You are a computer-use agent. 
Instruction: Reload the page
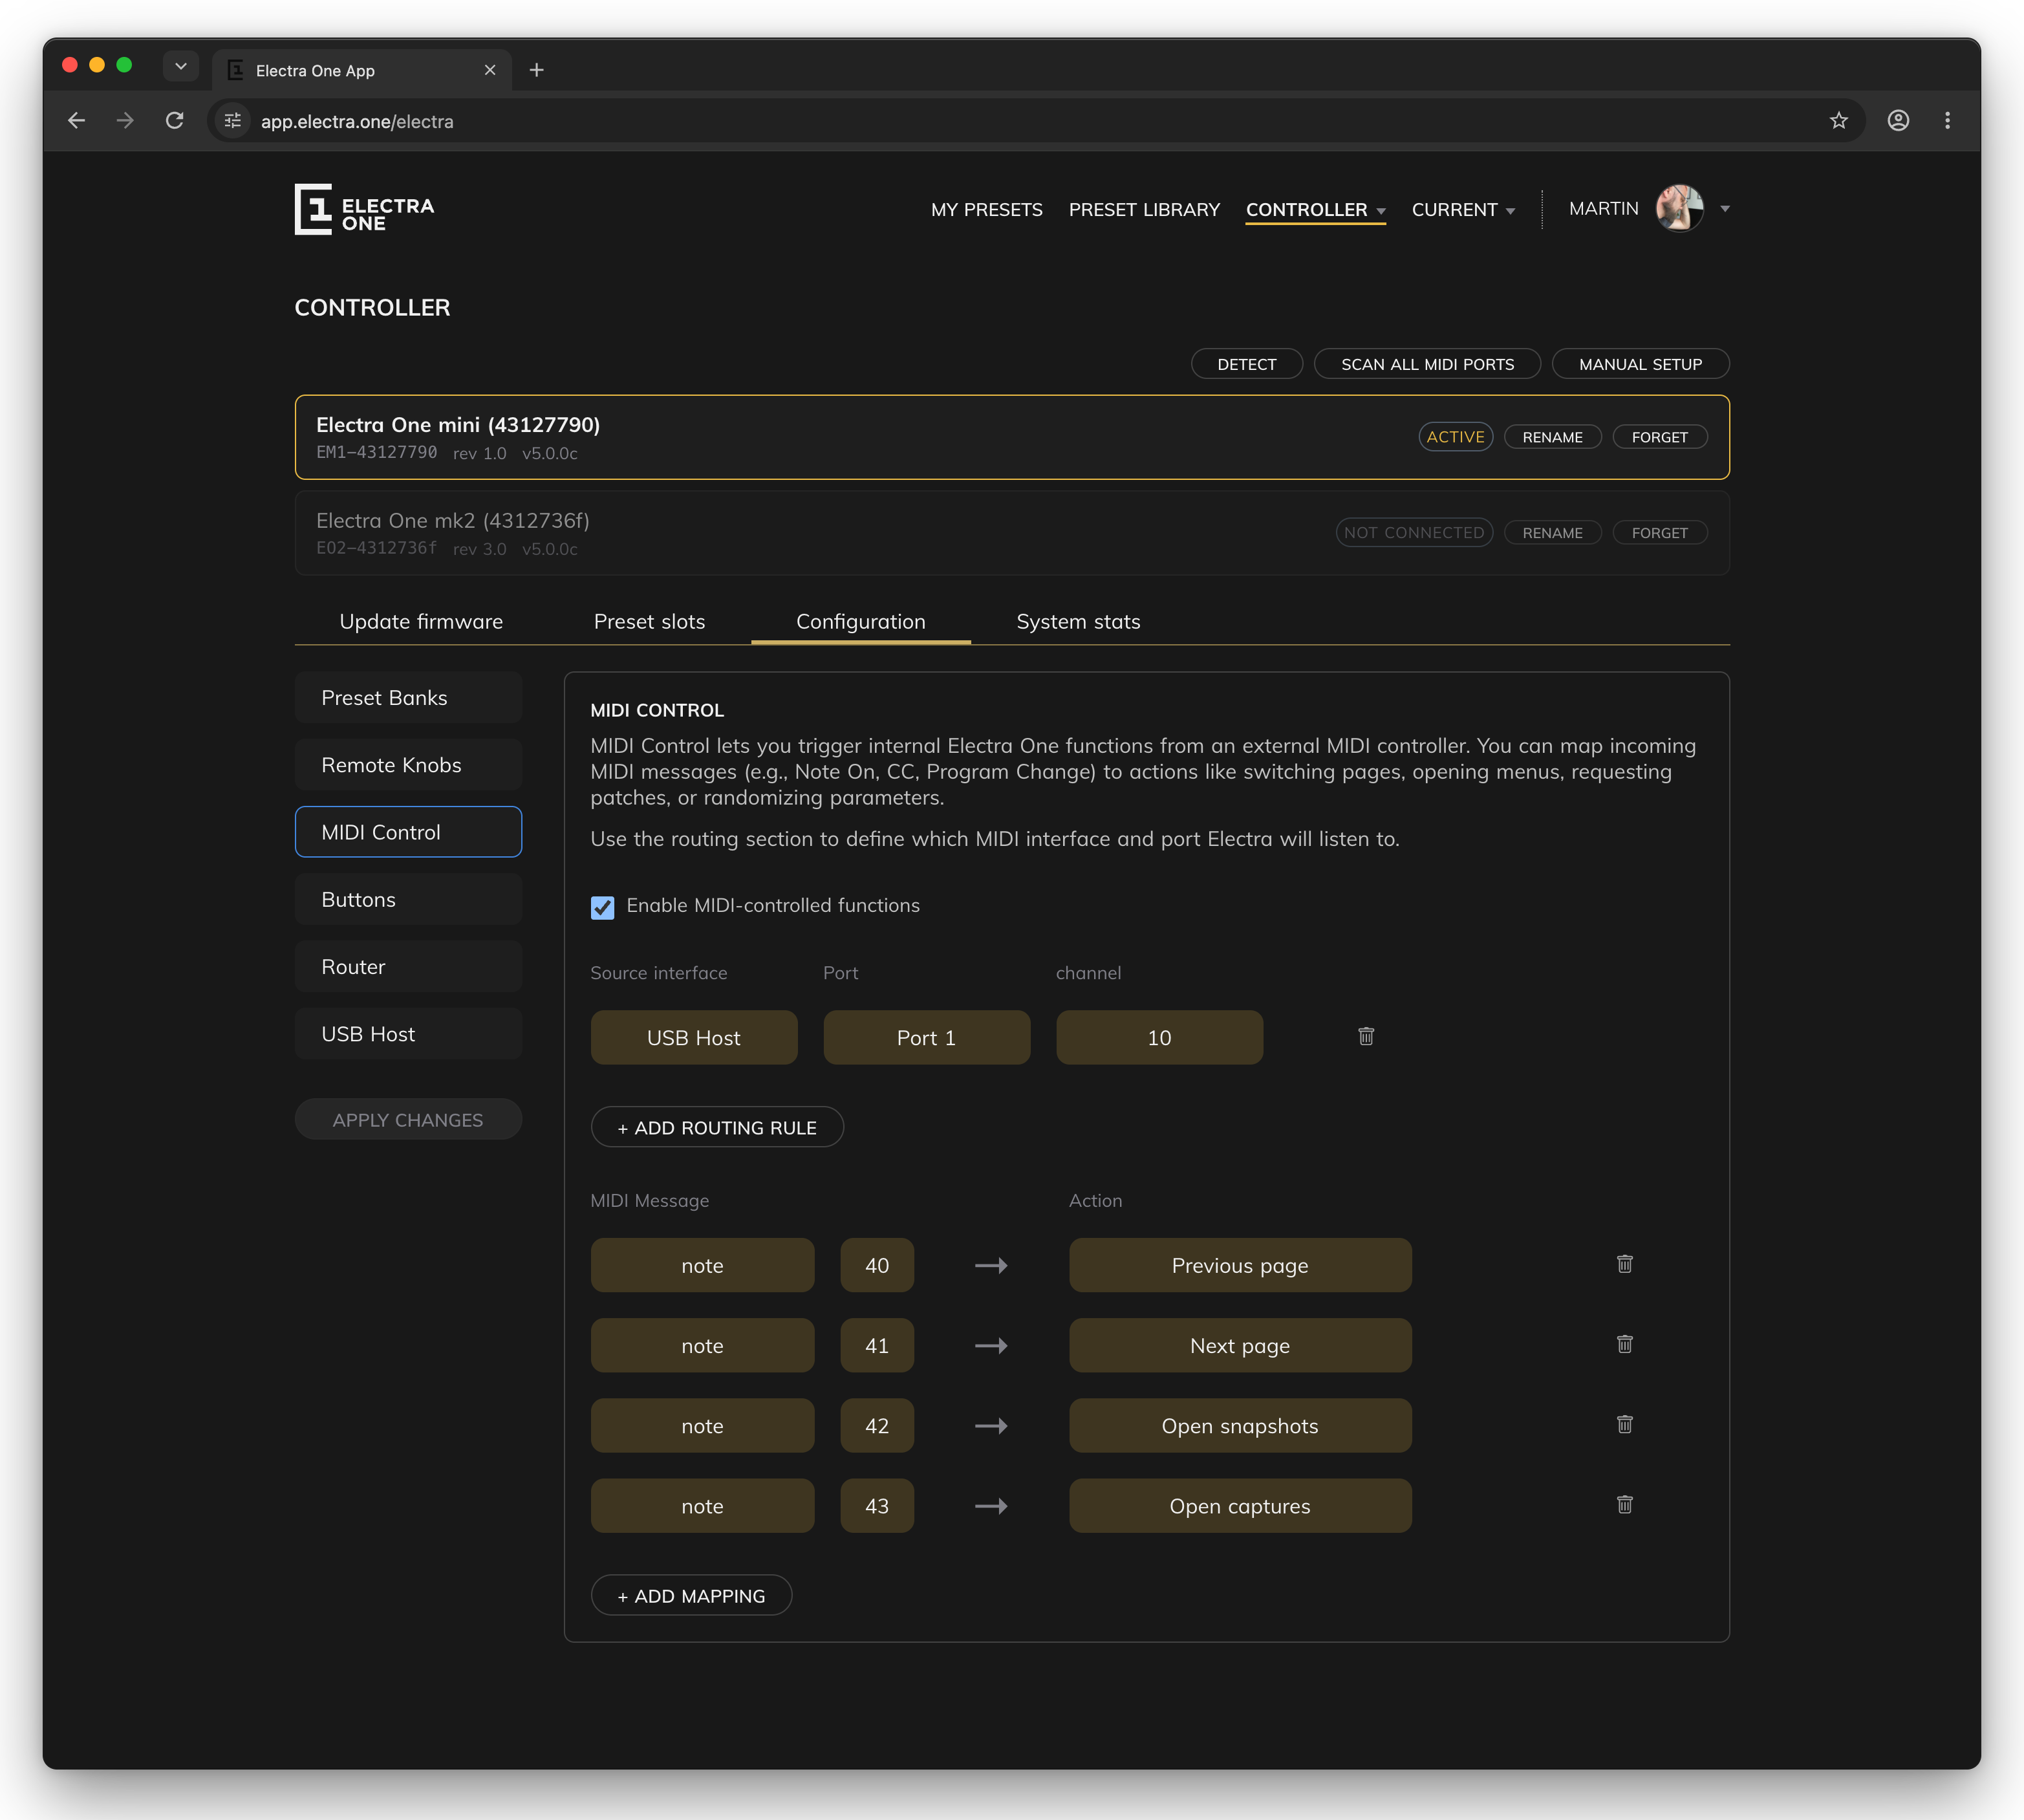pyautogui.click(x=175, y=121)
